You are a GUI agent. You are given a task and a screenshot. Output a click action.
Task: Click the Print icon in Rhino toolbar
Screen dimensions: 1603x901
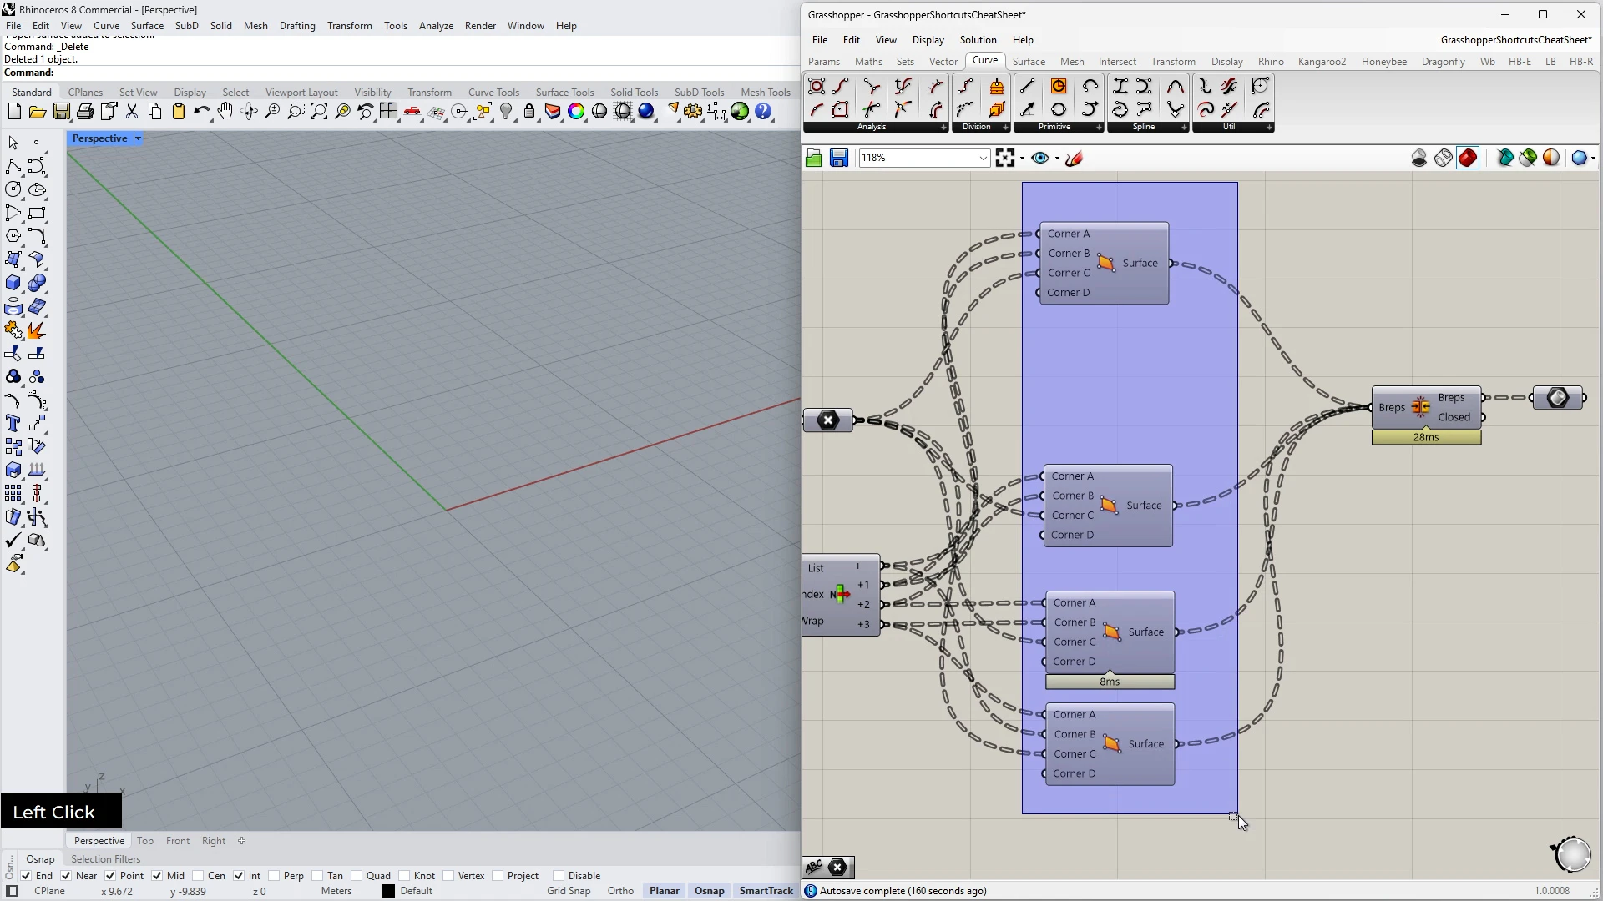point(84,112)
